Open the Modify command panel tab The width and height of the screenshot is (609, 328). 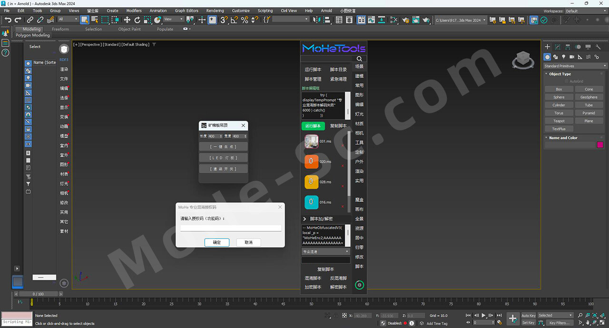click(557, 47)
